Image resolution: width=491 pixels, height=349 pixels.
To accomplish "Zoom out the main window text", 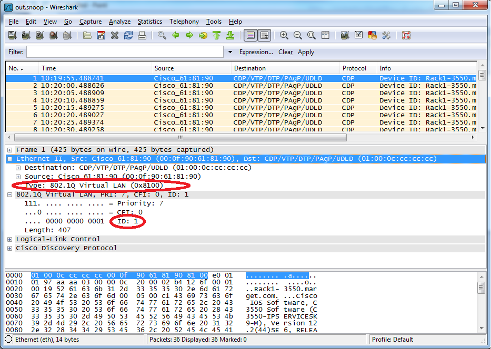I will click(x=298, y=35).
